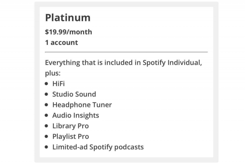Screen dimensions: 245x165
Task: Click the bullet dot beside Limited-ad podcasts
Action: (46, 147)
